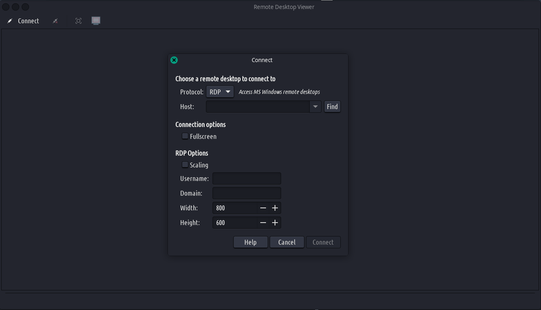The height and width of the screenshot is (310, 541).
Task: Expand the Host history dropdown arrow
Action: pos(315,107)
